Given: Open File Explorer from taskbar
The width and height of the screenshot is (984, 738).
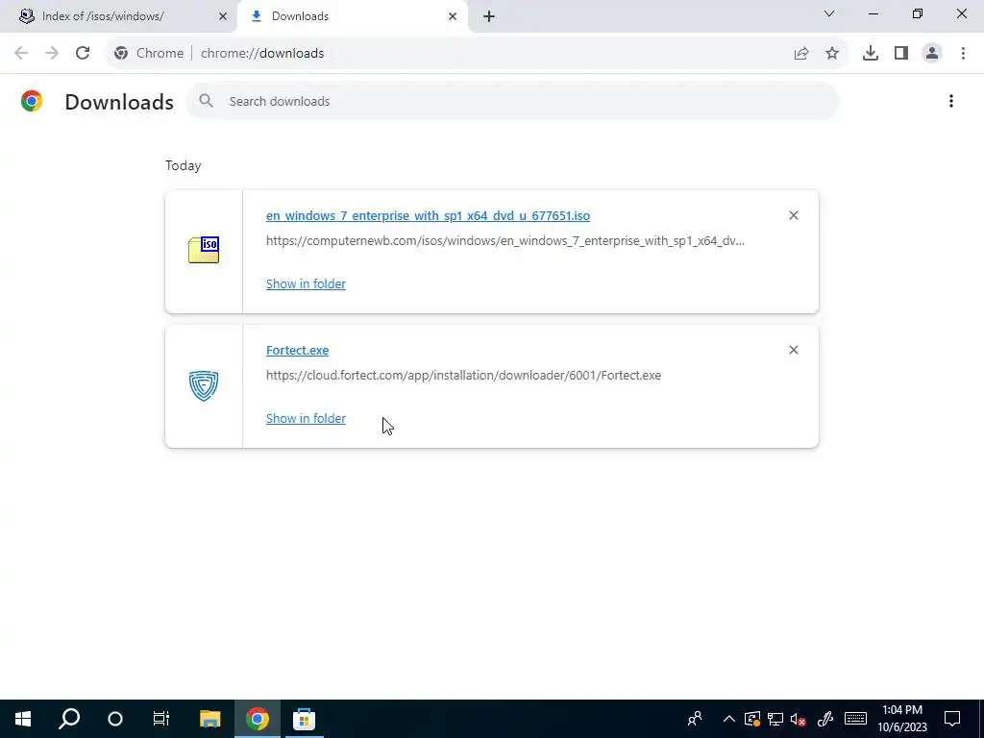Looking at the screenshot, I should [210, 719].
